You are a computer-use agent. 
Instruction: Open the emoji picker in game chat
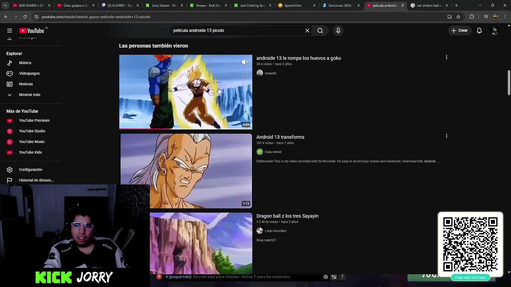click(x=326, y=277)
